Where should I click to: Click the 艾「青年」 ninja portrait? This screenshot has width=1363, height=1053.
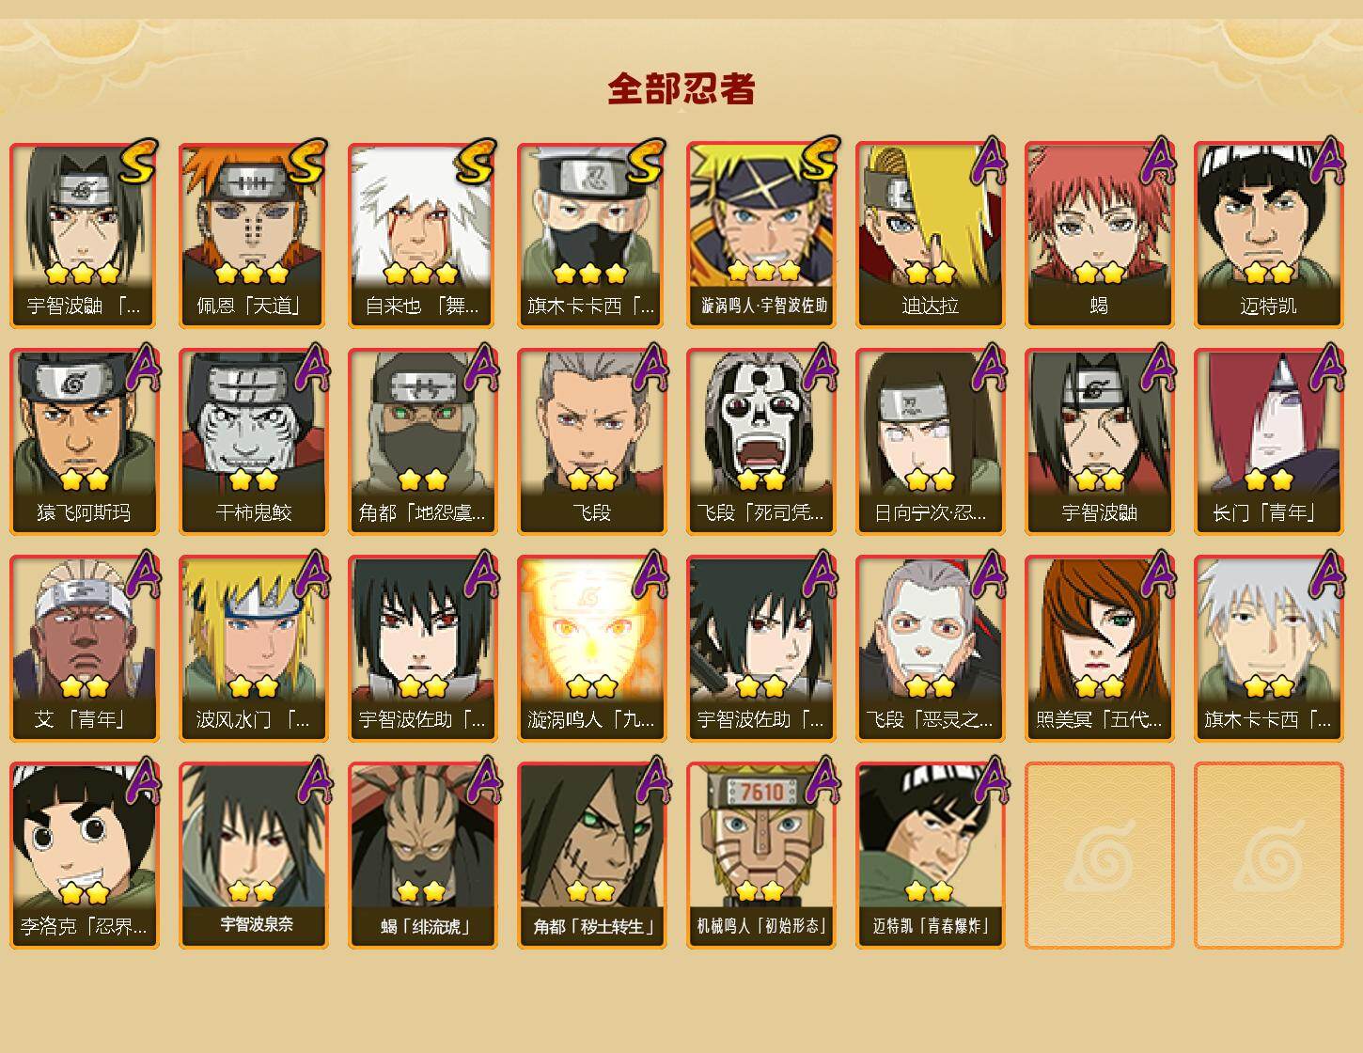[84, 649]
